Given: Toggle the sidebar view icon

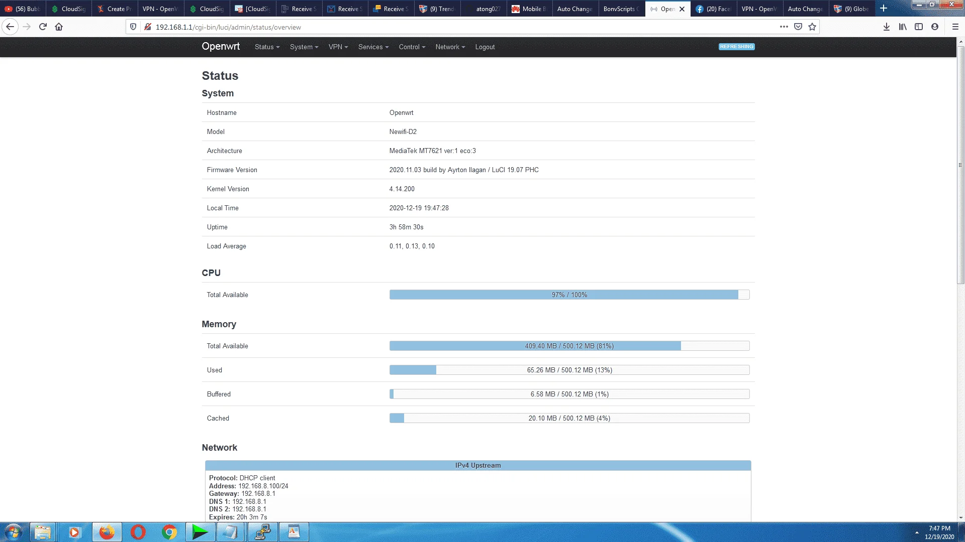Looking at the screenshot, I should point(919,27).
